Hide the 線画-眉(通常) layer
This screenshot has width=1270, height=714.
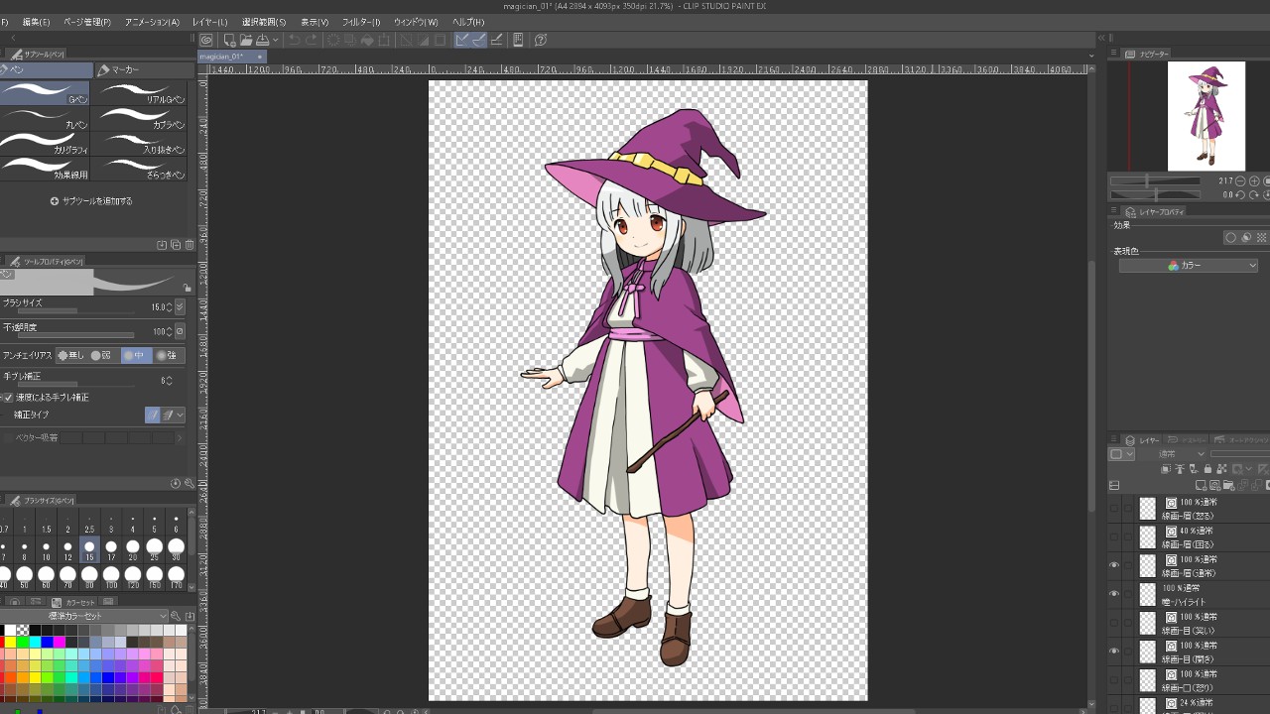pos(1114,565)
